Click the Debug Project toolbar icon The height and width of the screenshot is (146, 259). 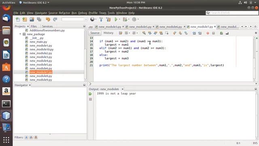(125, 19)
